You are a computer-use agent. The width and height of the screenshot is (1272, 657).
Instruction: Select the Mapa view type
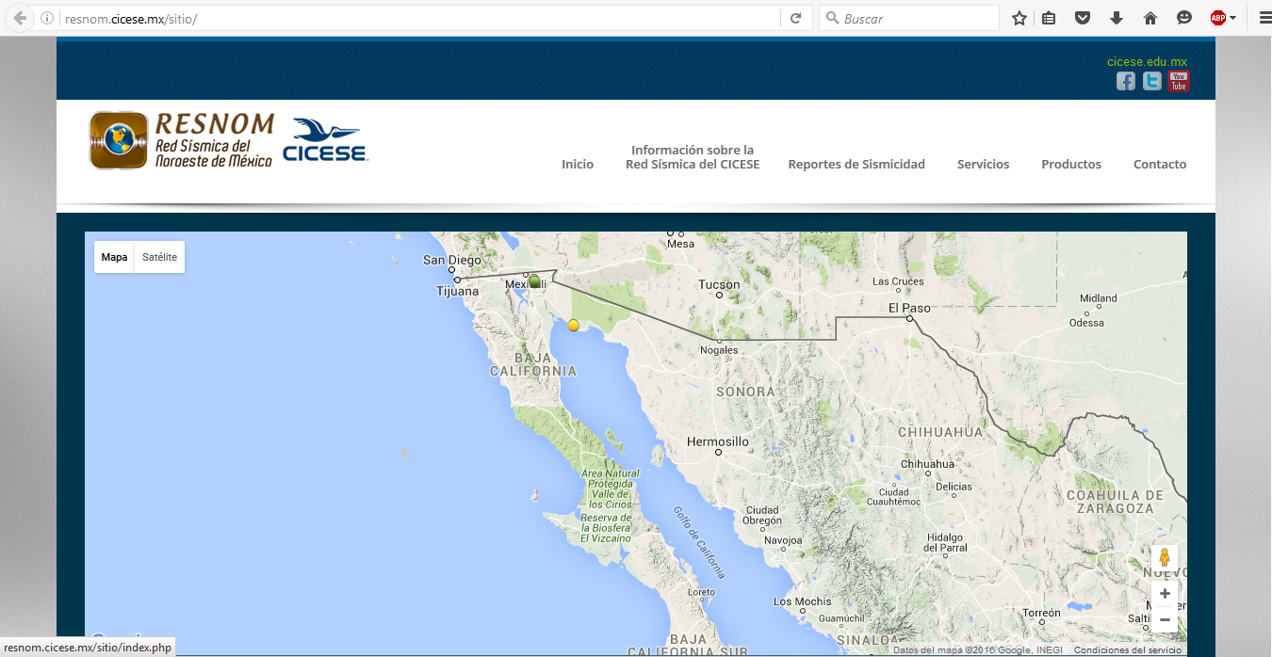[114, 257]
